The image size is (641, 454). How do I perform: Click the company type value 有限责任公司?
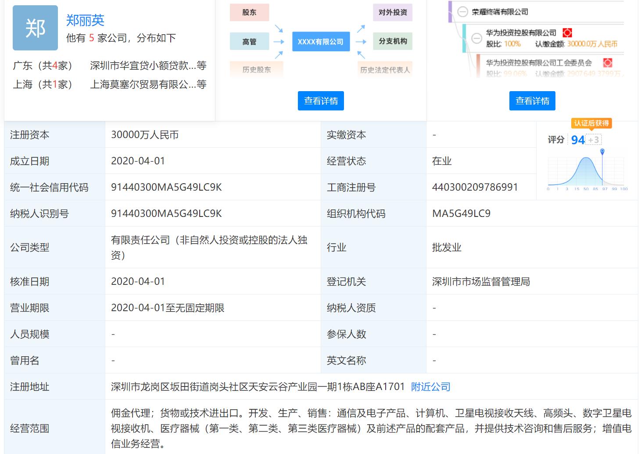click(x=209, y=247)
